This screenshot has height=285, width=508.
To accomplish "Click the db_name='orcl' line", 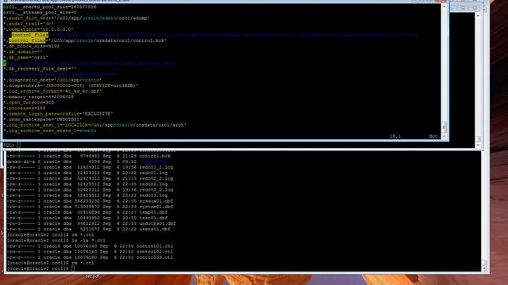I will [26, 58].
